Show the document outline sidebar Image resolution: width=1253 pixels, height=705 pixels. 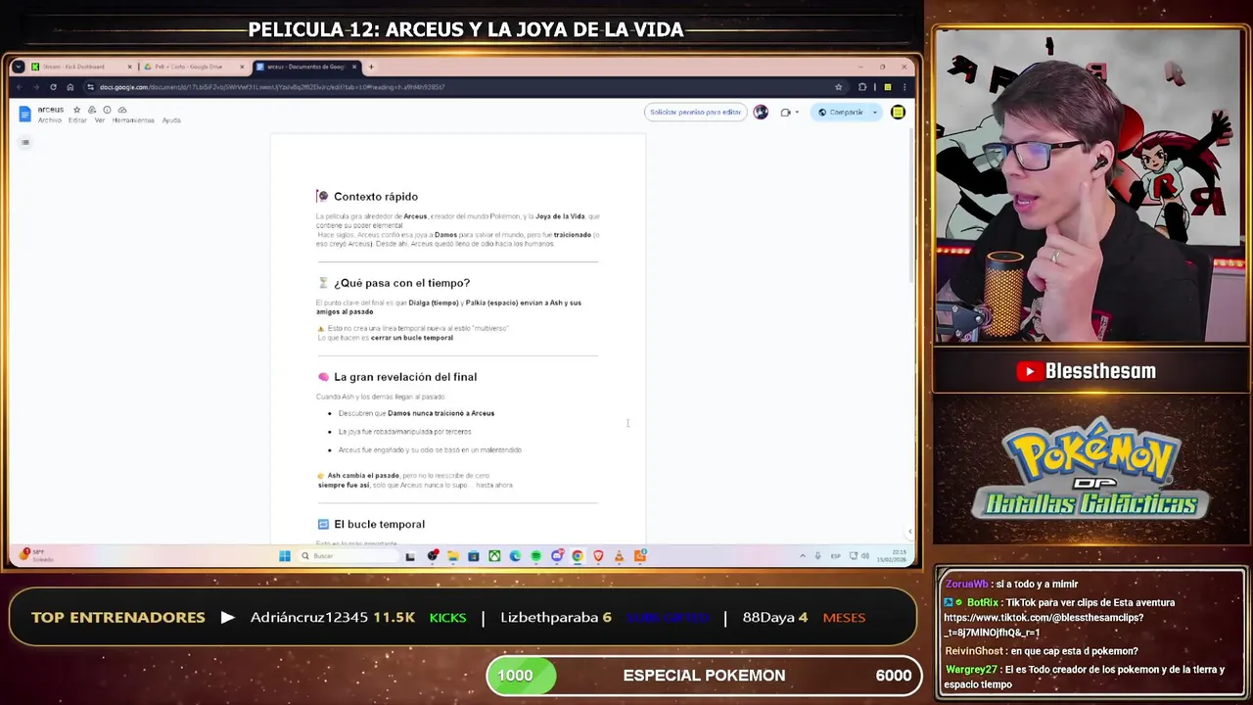25,143
